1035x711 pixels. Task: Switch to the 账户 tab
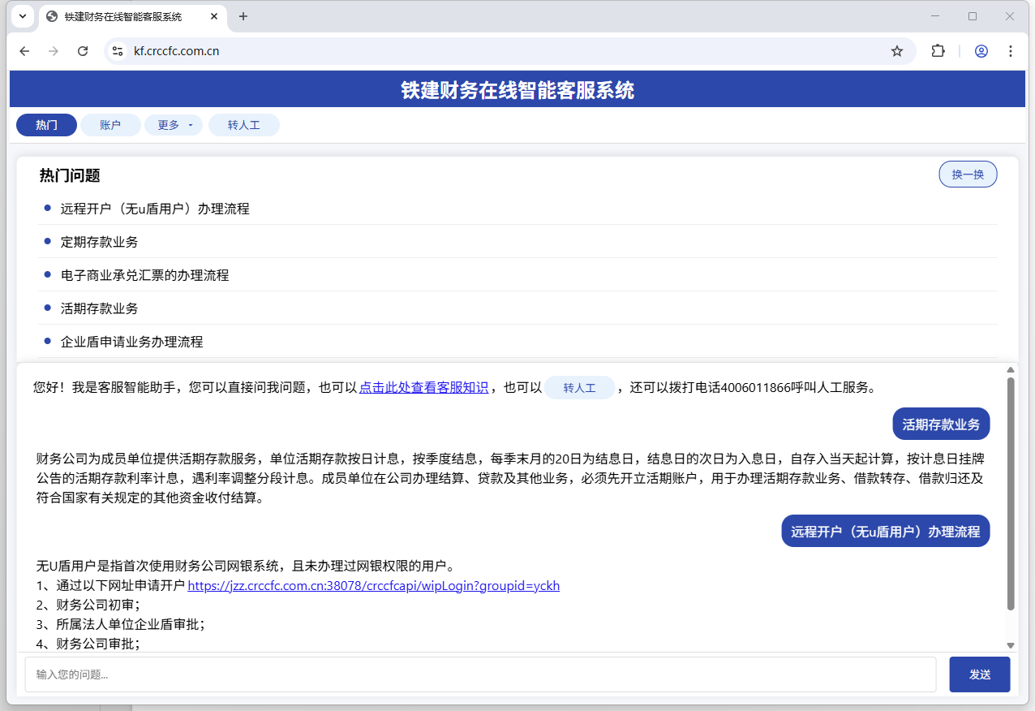(x=110, y=125)
